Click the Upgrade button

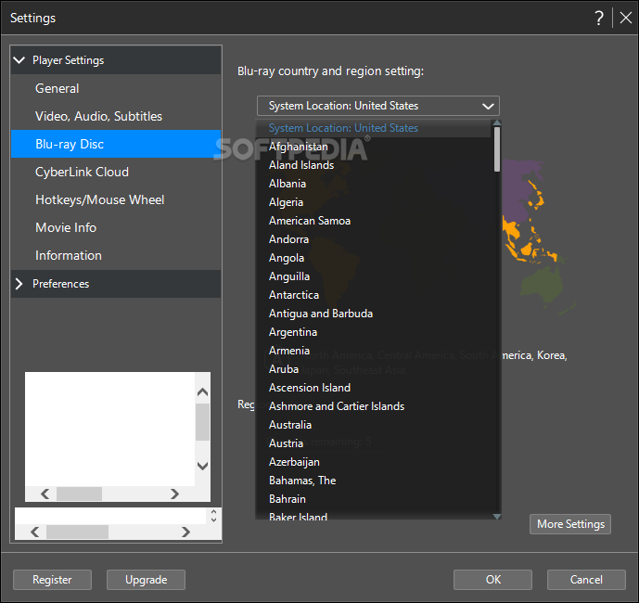[146, 580]
